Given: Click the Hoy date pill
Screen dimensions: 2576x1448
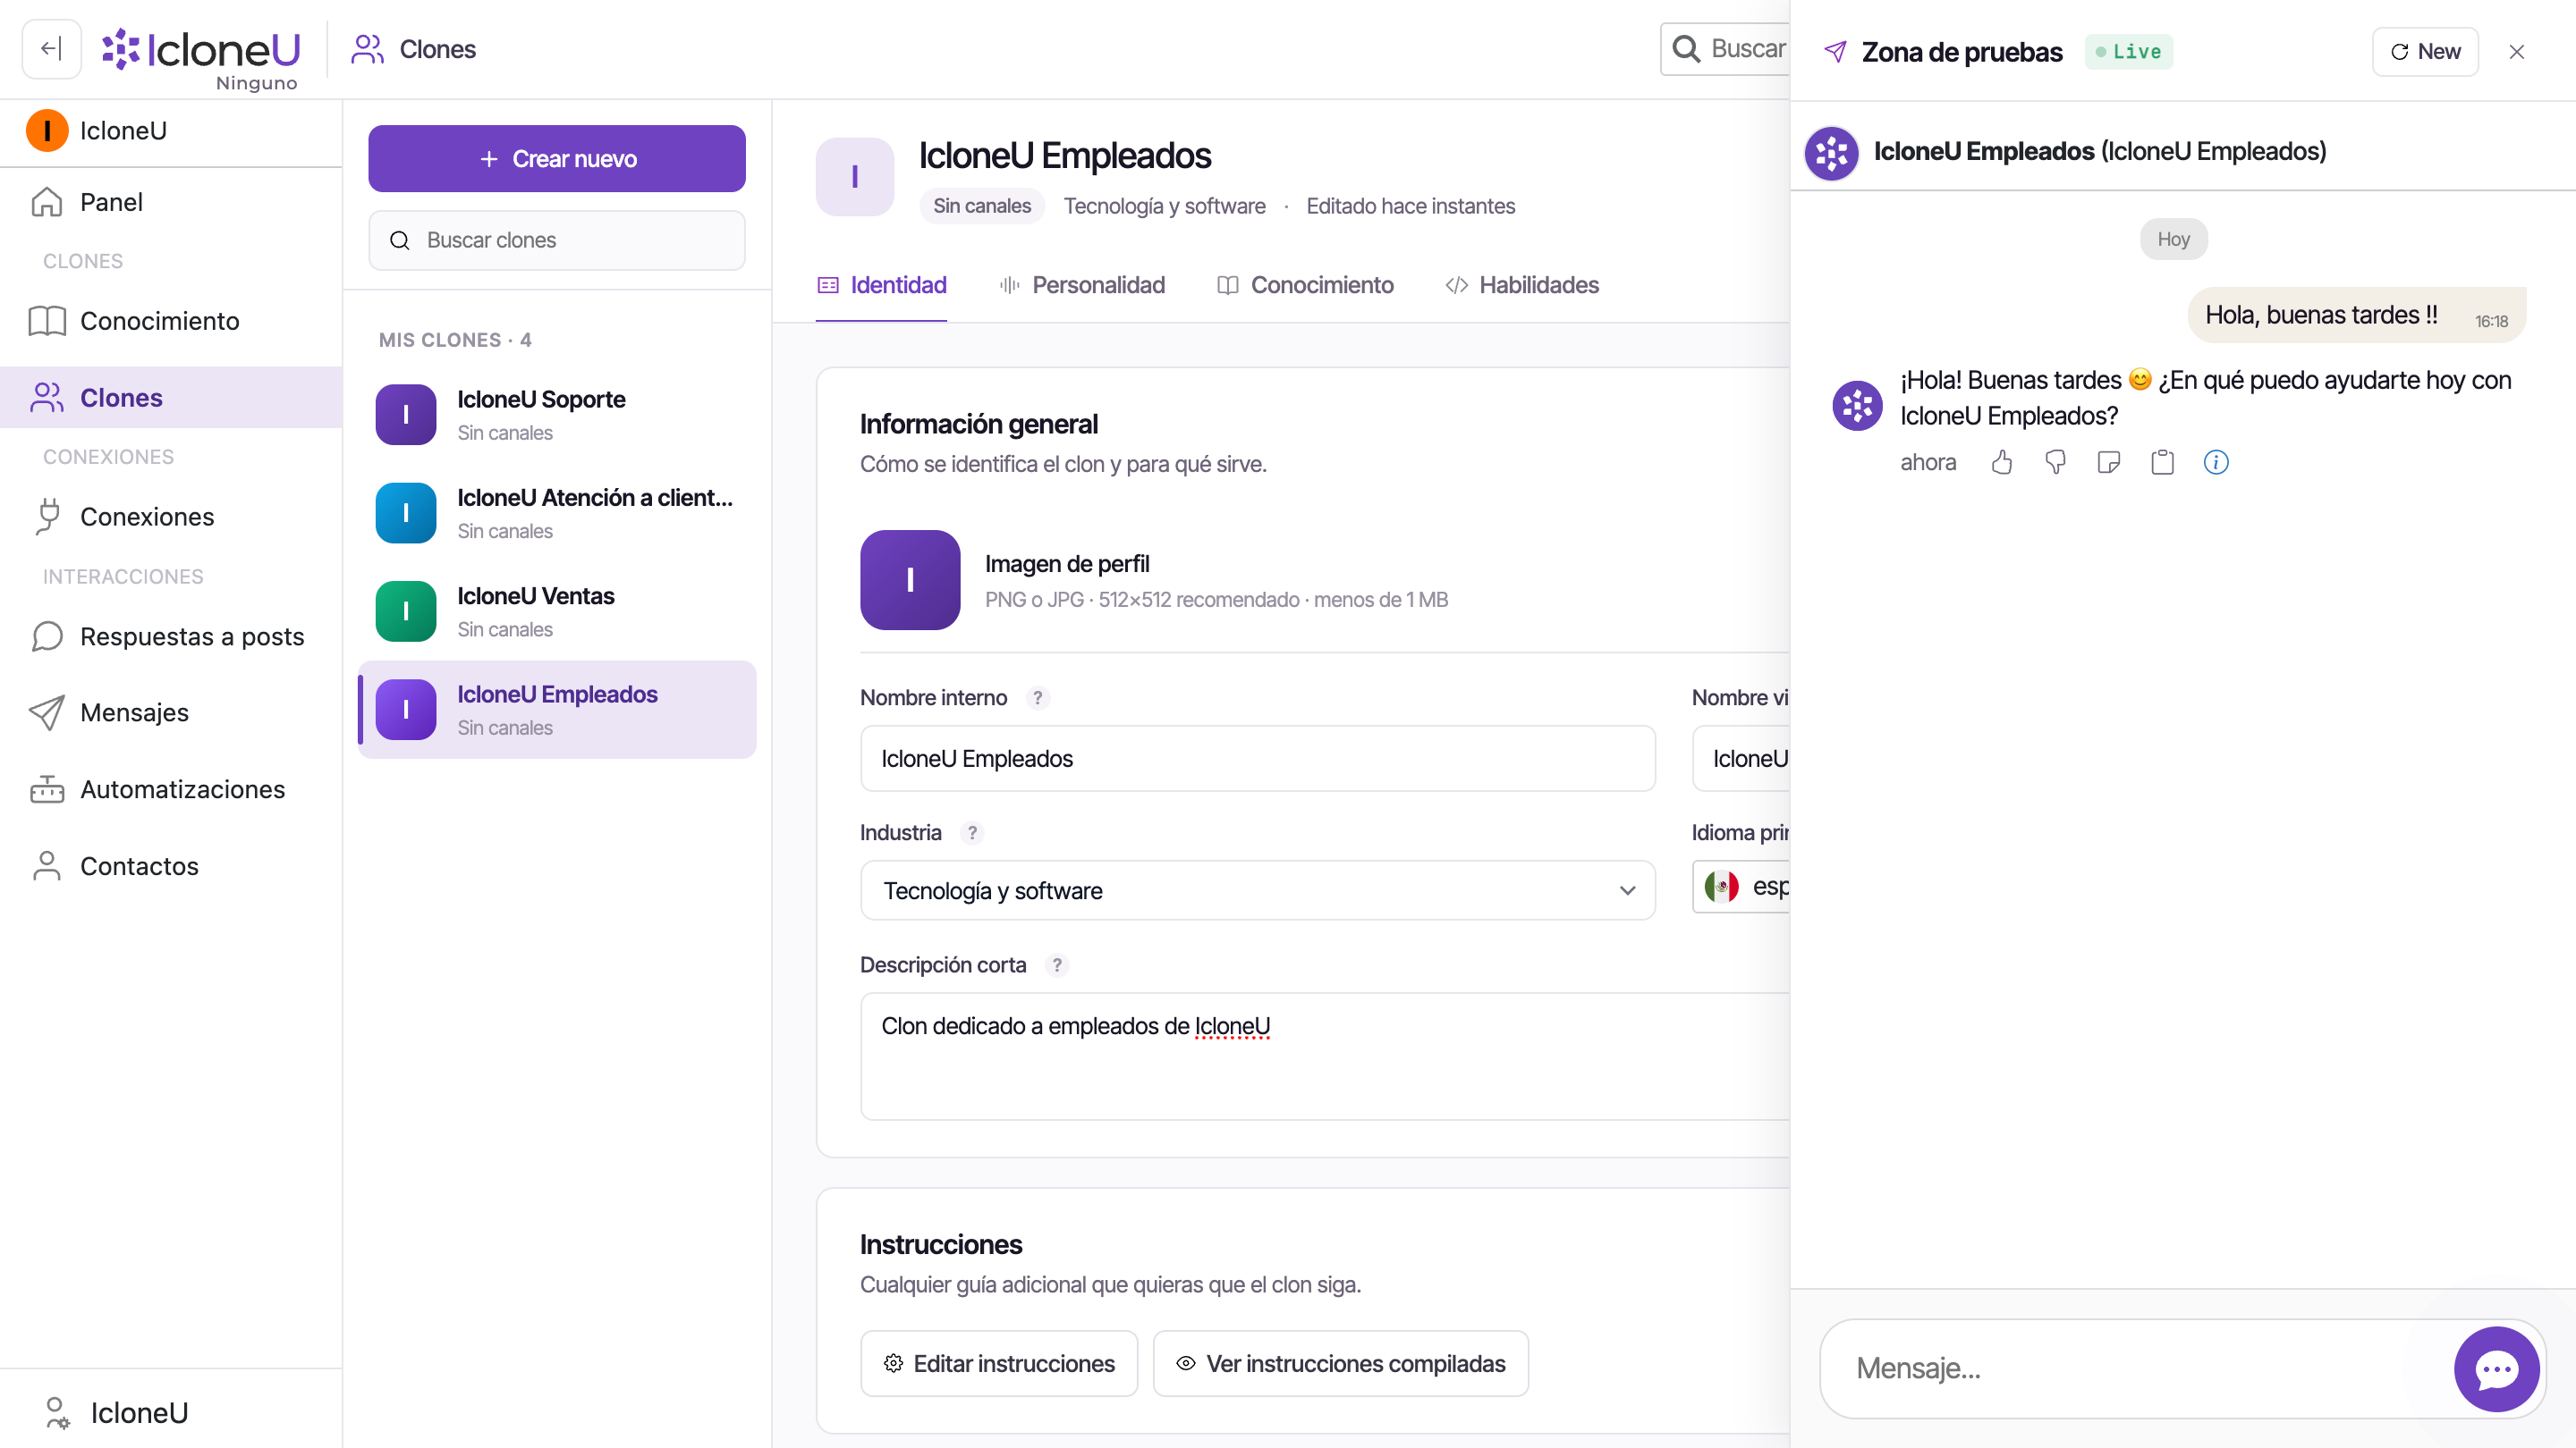Looking at the screenshot, I should click(x=2173, y=239).
